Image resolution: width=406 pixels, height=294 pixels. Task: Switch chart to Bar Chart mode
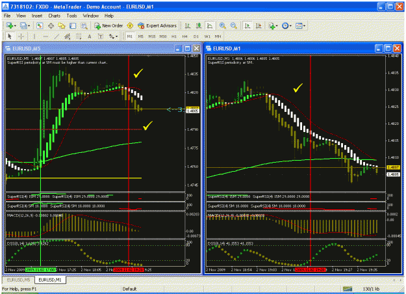(x=188, y=25)
